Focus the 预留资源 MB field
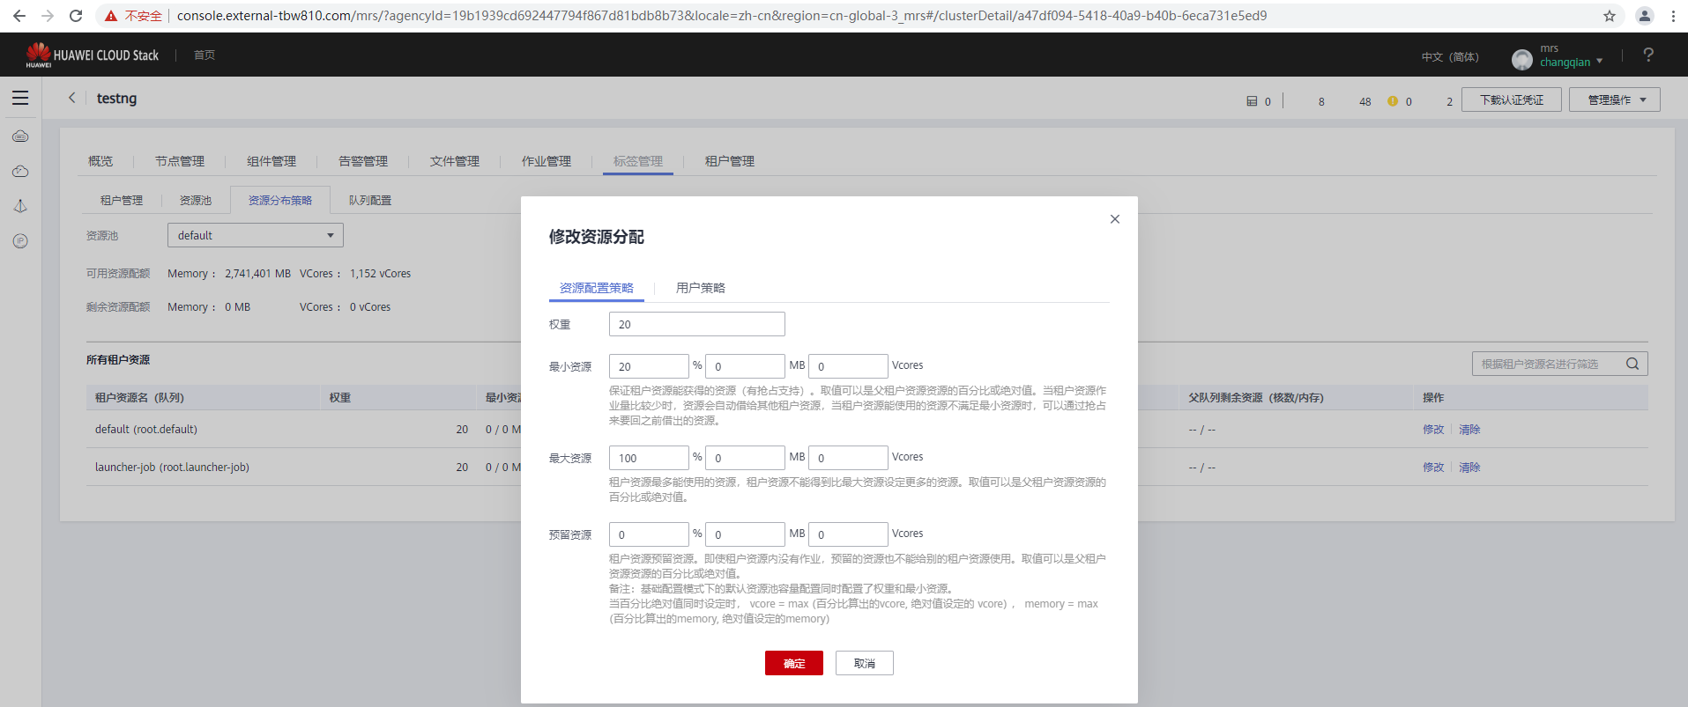The image size is (1688, 707). click(x=745, y=534)
